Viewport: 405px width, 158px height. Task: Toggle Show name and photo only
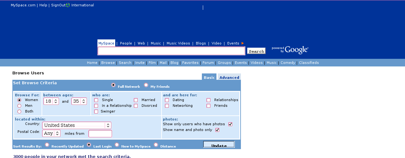click(x=217, y=130)
